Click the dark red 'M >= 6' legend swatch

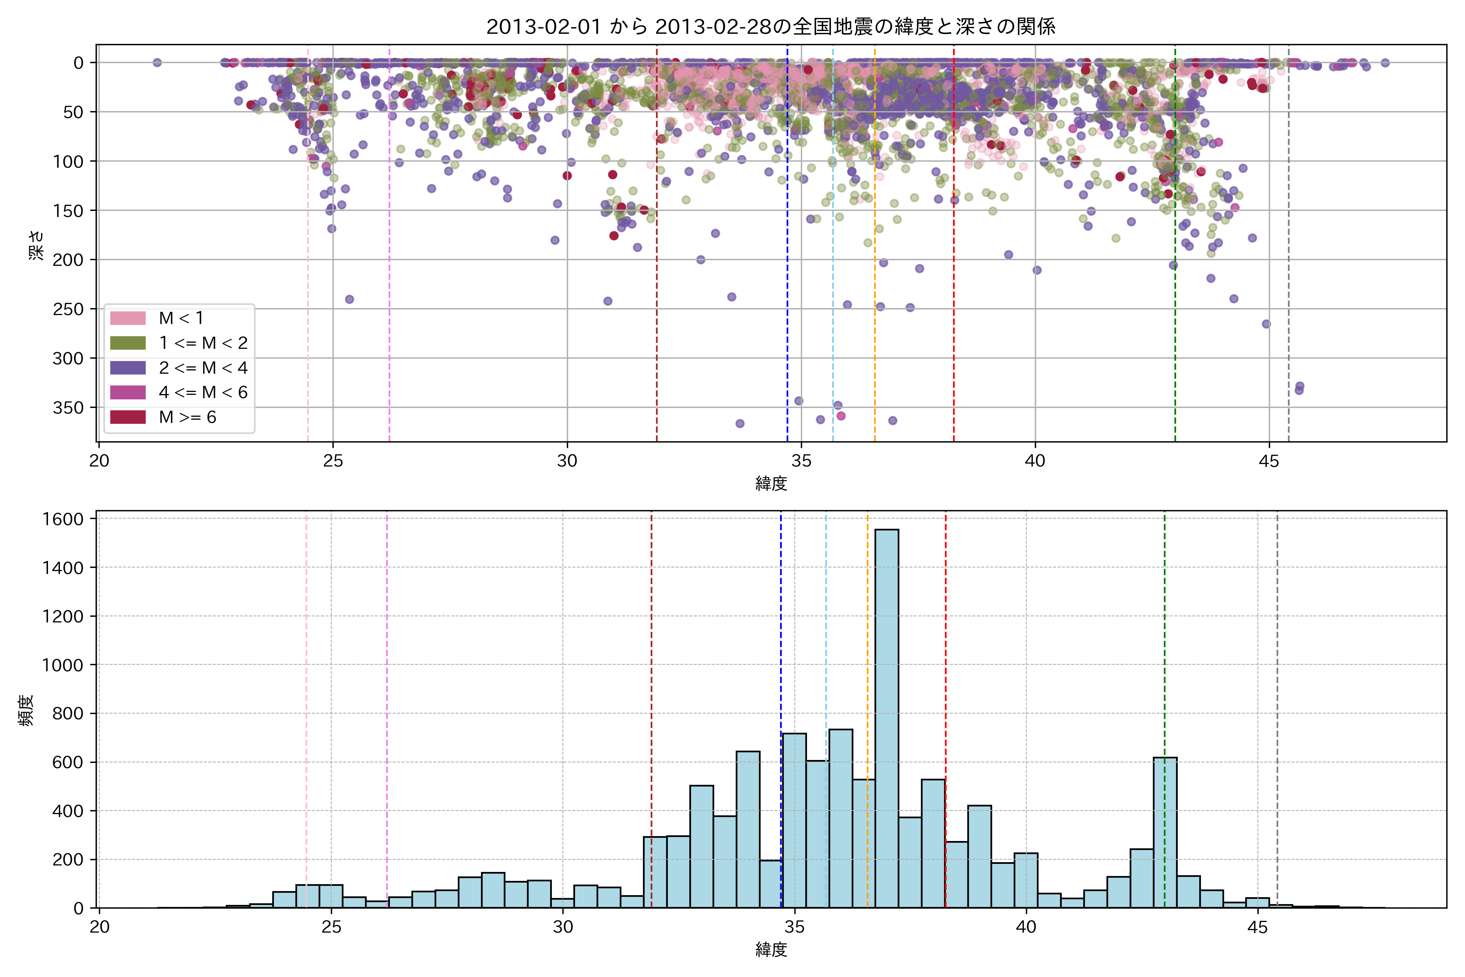tap(128, 418)
